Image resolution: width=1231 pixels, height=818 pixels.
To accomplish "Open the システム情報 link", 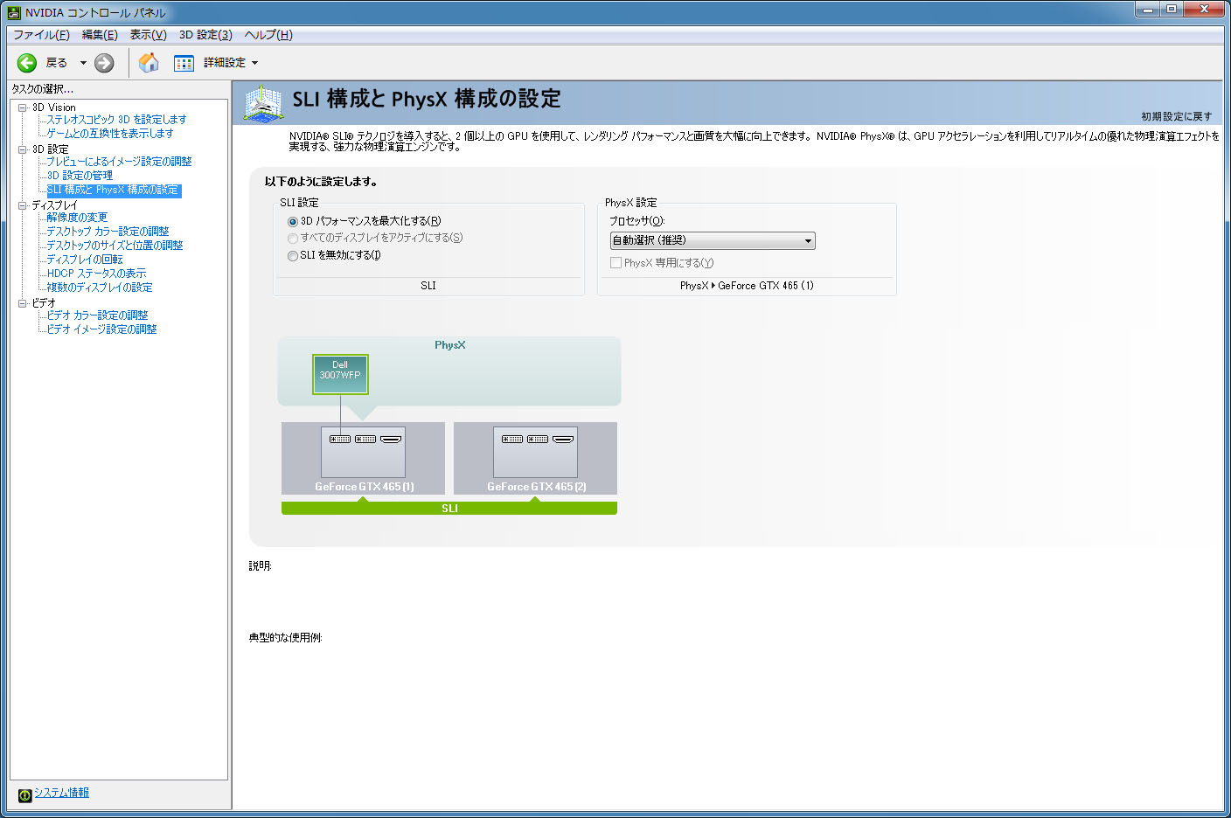I will point(61,793).
